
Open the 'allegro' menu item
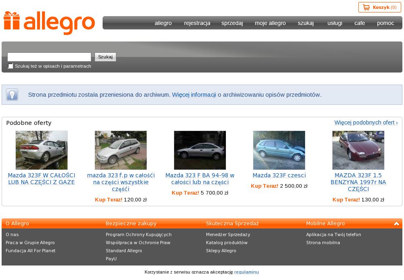pyautogui.click(x=163, y=23)
